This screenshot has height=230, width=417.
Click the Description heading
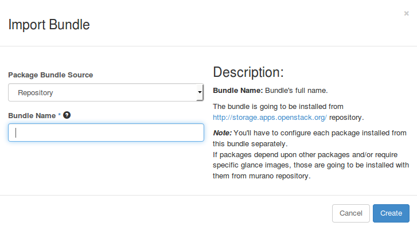[248, 72]
